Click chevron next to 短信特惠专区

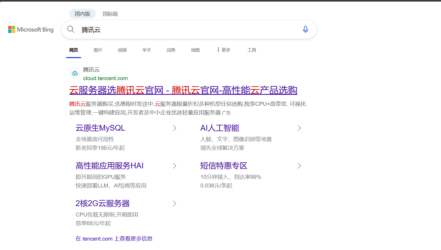pos(299,166)
